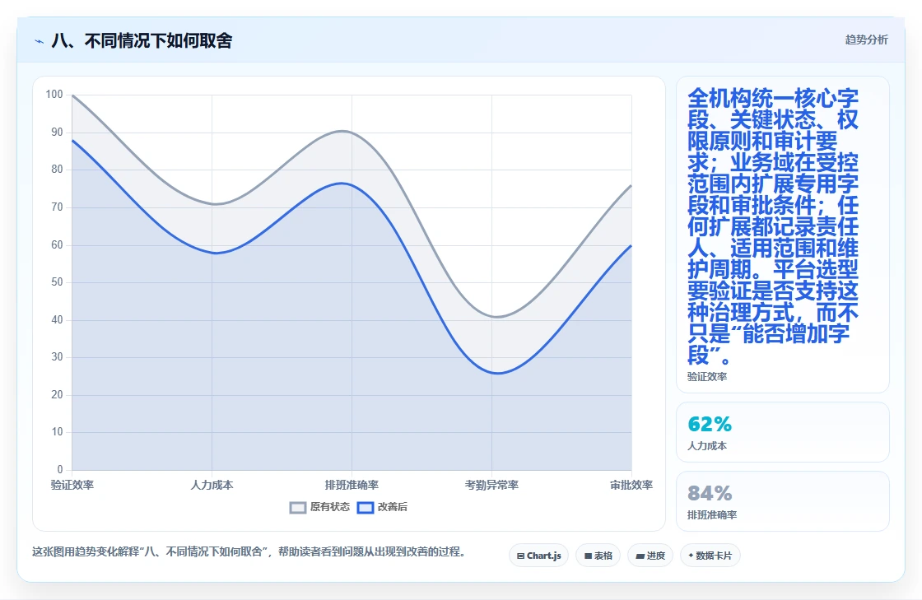Click the 50 y-axis tick label
This screenshot has height=600, width=922.
tap(57, 282)
